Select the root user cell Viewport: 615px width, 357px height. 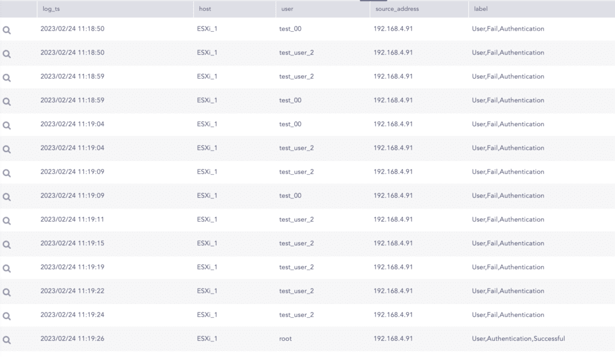(x=286, y=339)
